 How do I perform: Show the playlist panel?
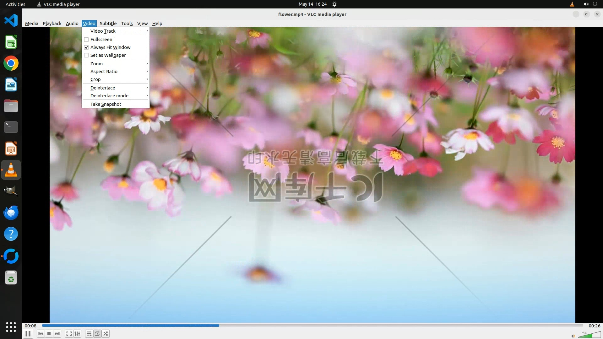point(89,334)
